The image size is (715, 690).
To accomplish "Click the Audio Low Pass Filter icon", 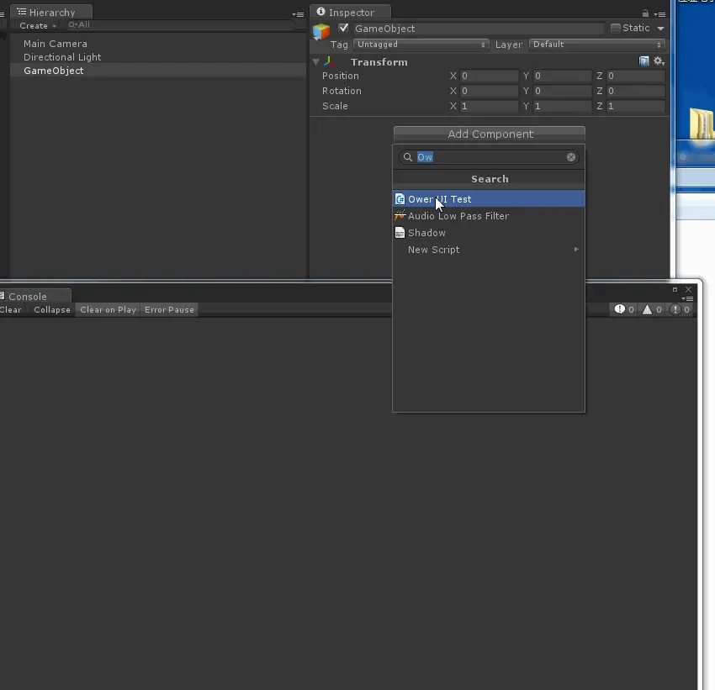I will click(400, 215).
